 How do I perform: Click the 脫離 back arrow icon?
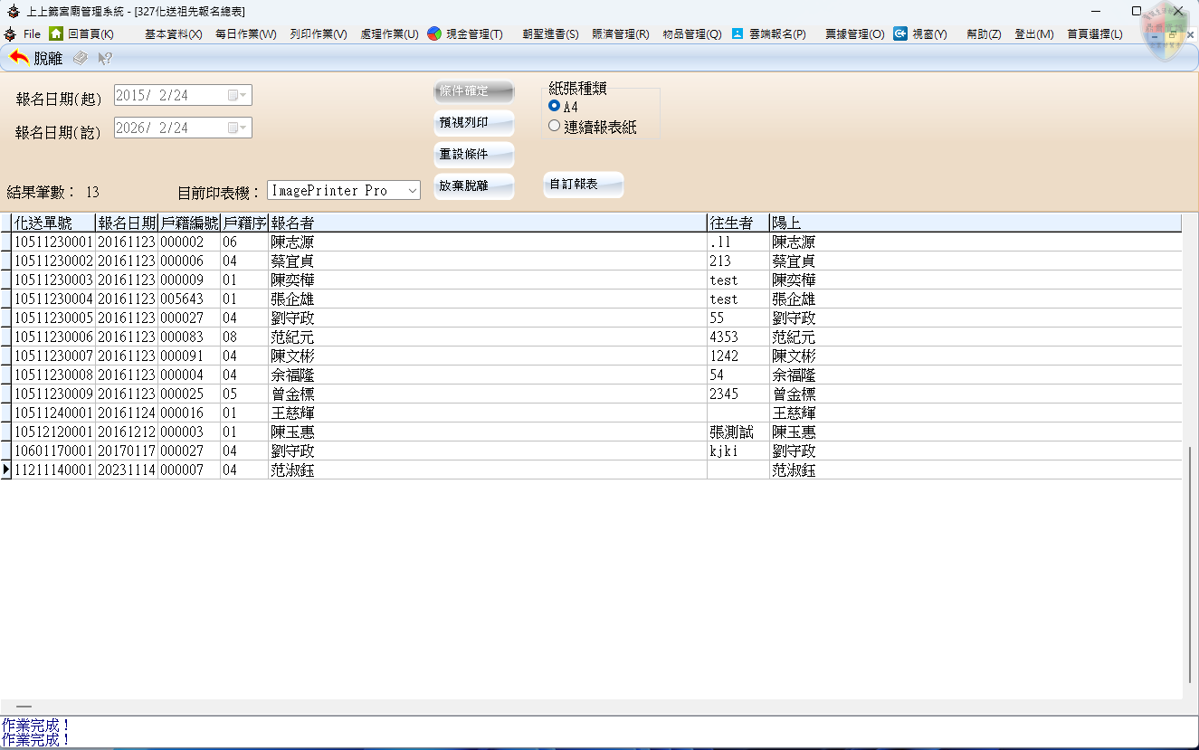19,58
